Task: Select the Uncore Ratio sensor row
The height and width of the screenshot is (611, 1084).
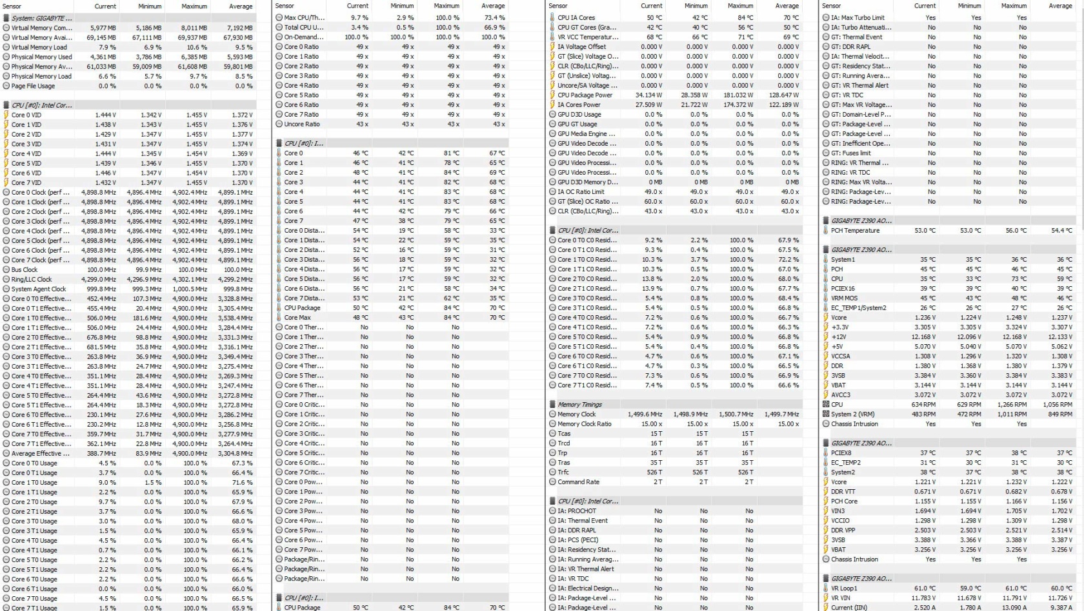Action: click(x=302, y=124)
